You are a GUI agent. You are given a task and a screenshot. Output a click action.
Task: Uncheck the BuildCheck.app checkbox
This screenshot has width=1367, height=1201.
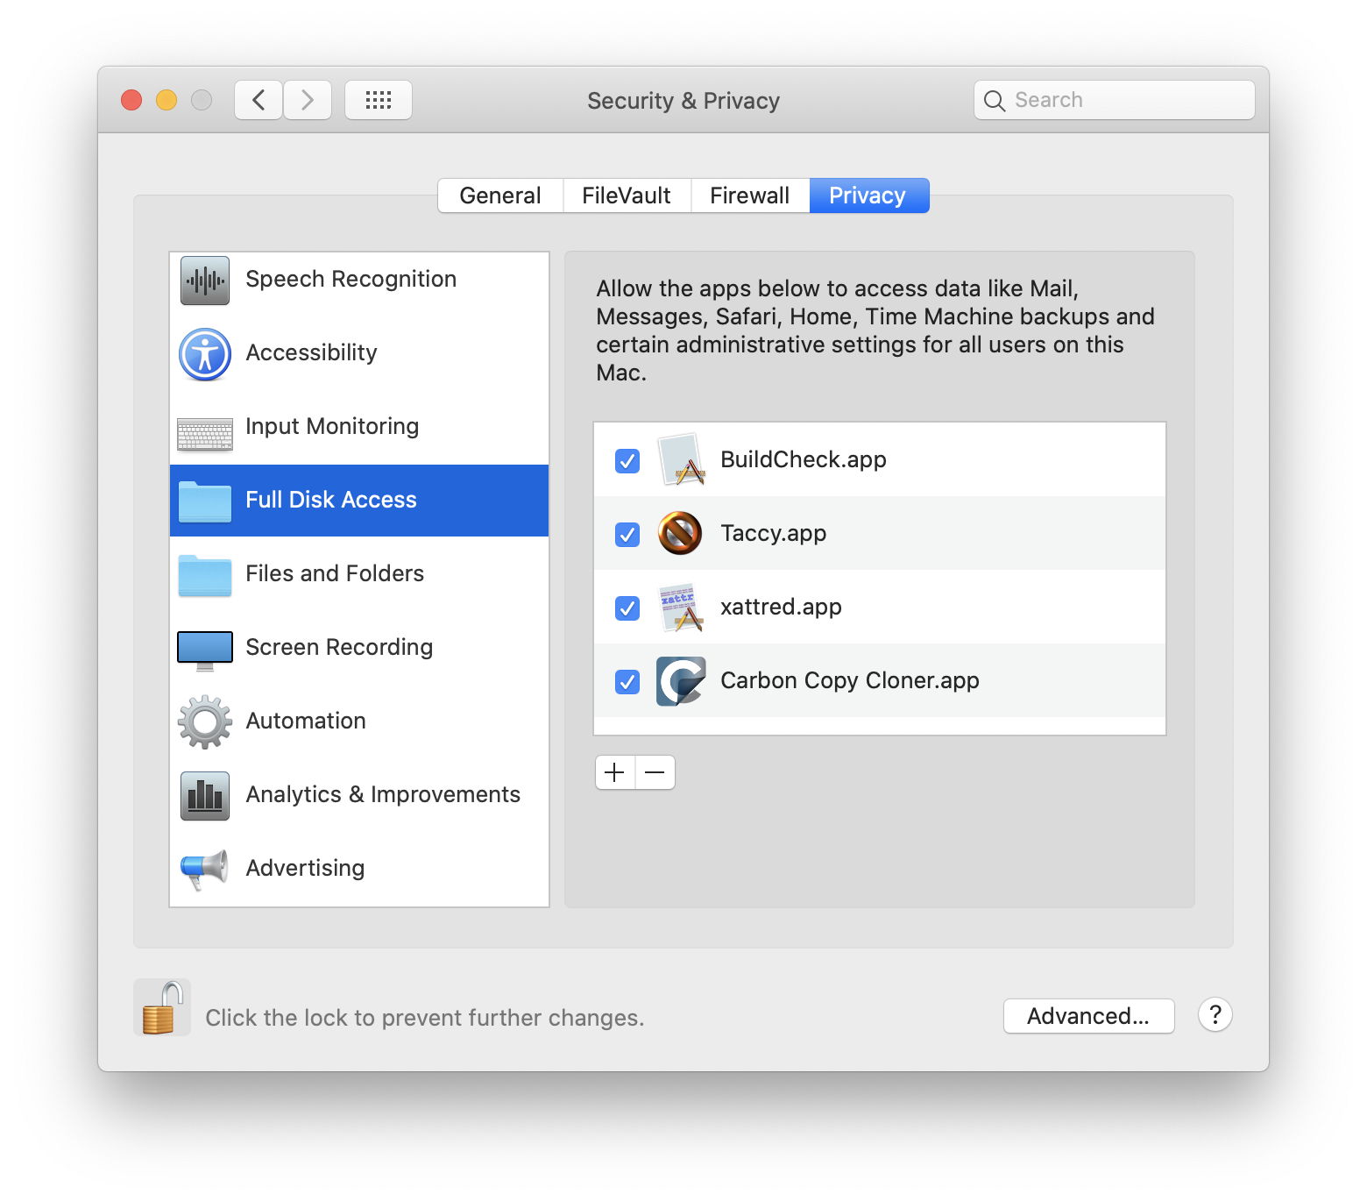(x=627, y=461)
